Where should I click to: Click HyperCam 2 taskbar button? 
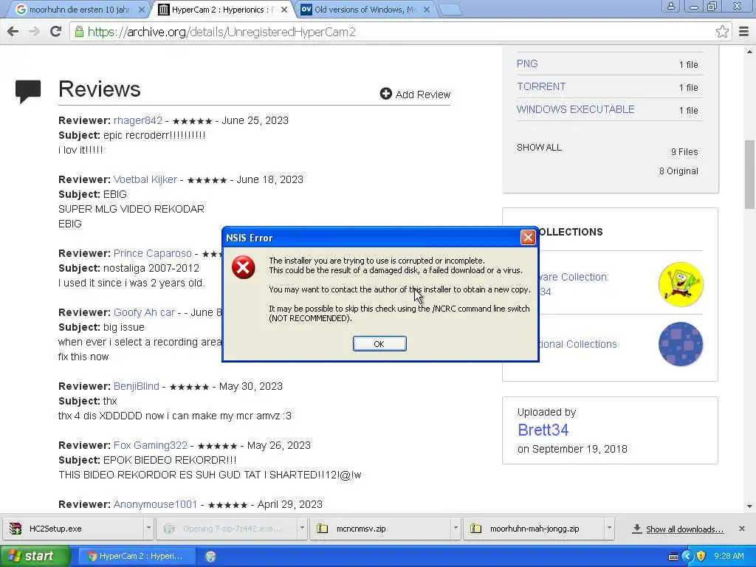click(x=137, y=557)
